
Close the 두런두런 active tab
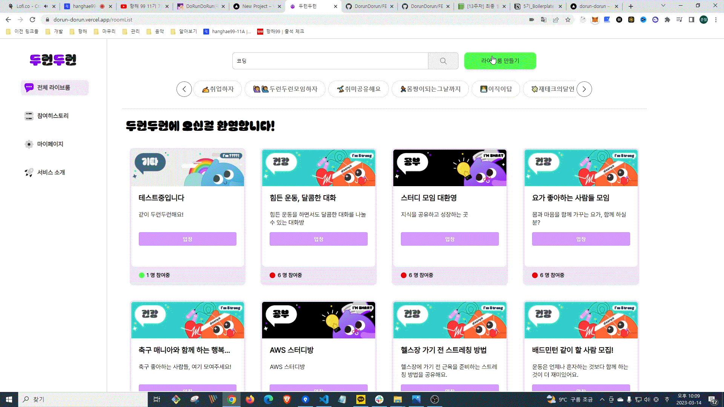[336, 6]
